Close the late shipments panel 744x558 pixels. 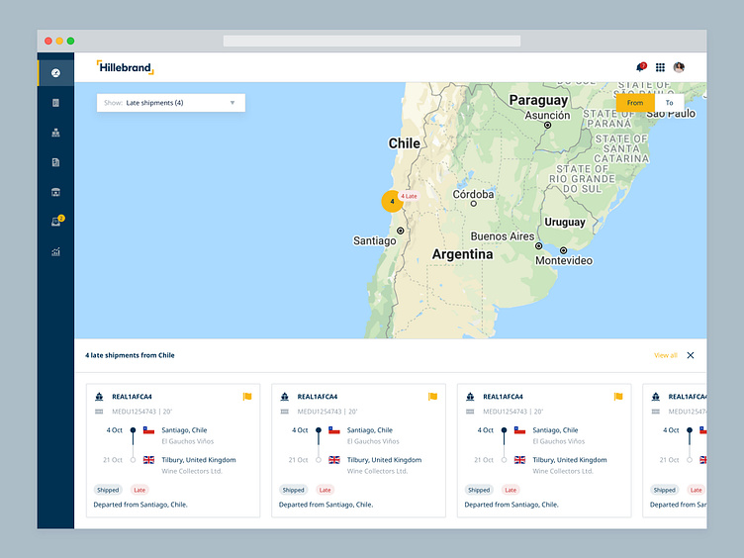pyautogui.click(x=691, y=355)
